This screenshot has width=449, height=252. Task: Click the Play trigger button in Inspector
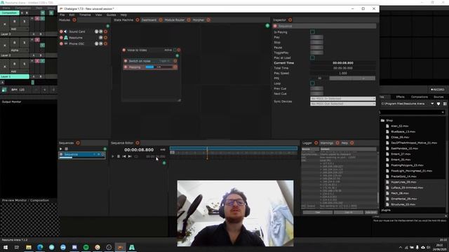[x=316, y=37]
